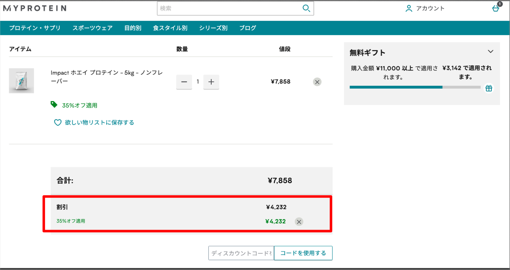Decrease quantity with minus button

click(x=184, y=82)
